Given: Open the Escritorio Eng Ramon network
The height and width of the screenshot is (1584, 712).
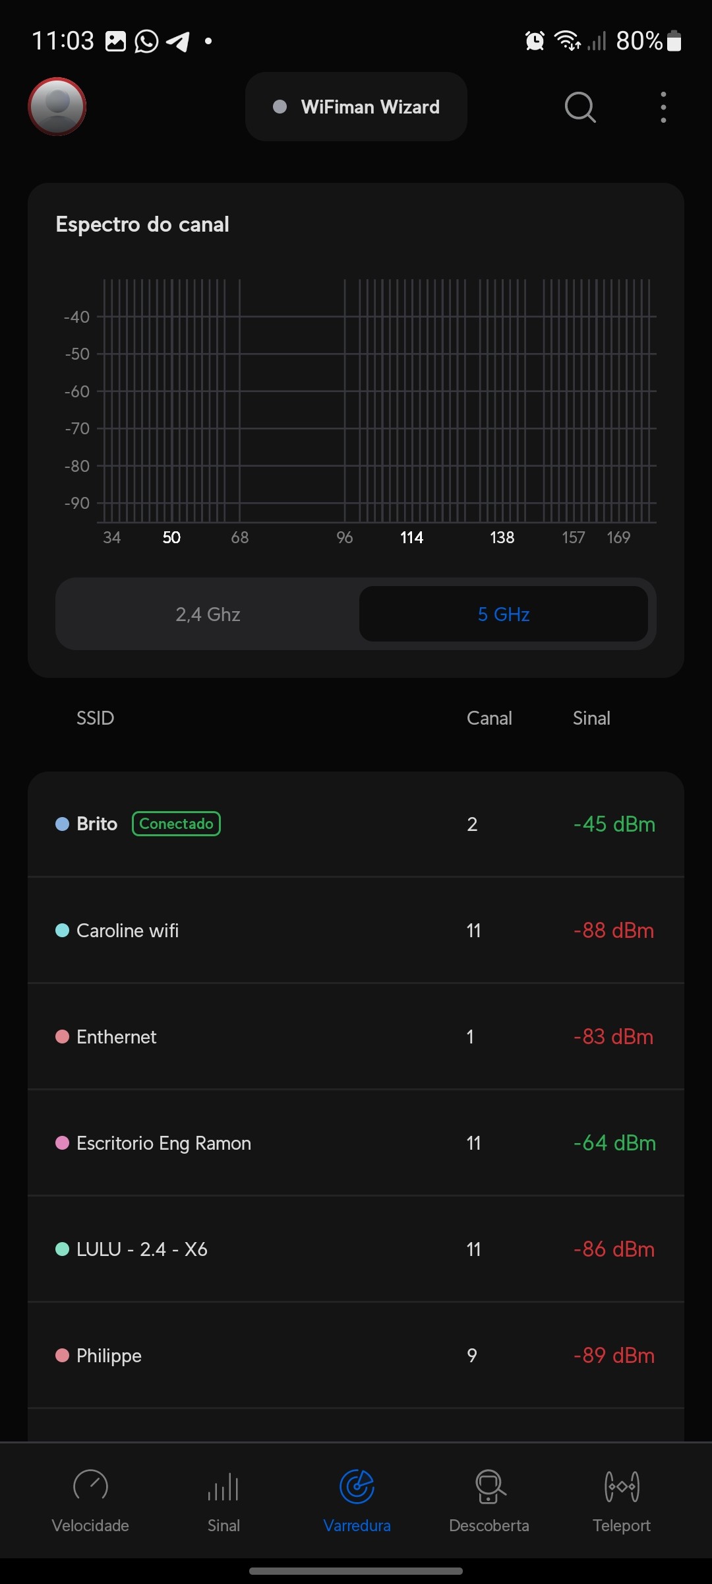Looking at the screenshot, I should click(x=356, y=1143).
